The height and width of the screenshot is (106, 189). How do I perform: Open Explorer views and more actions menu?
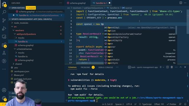point(61,3)
